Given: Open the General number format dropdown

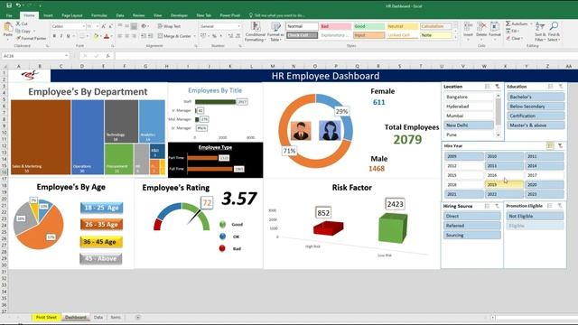Looking at the screenshot, I should tap(238, 26).
